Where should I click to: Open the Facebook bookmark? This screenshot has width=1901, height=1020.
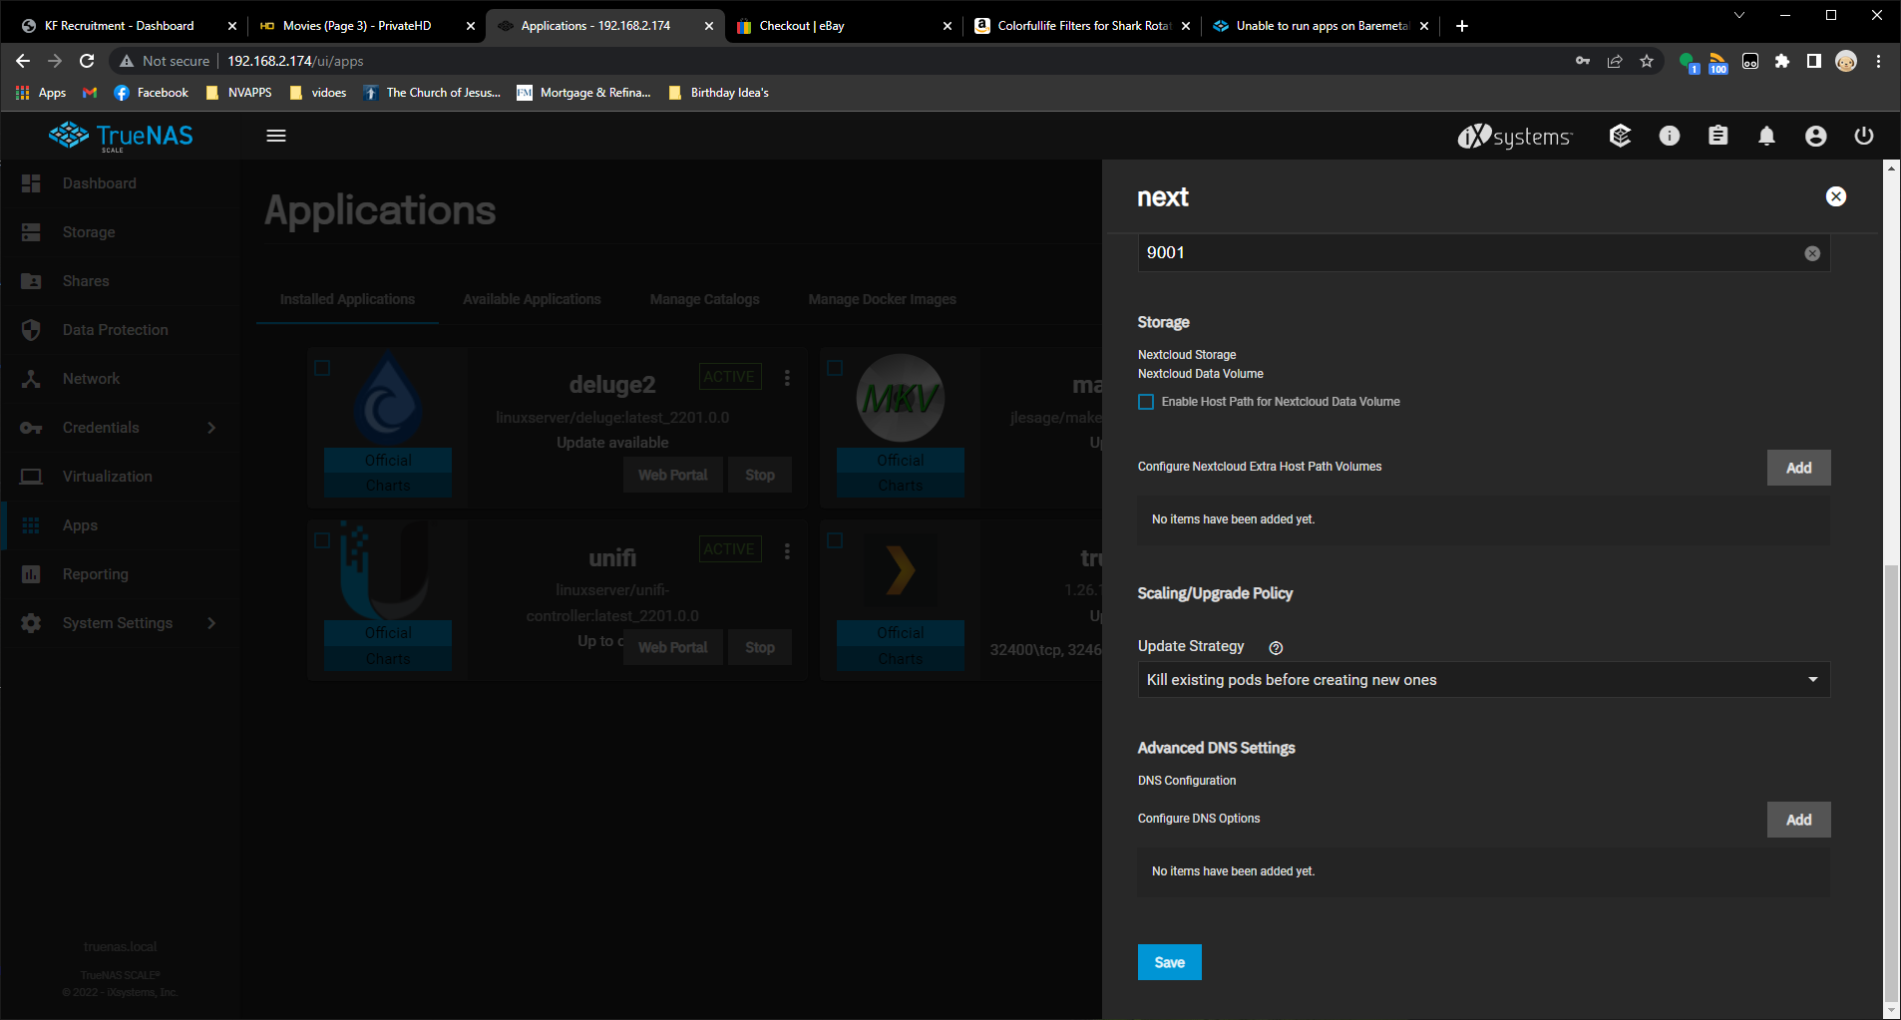(x=151, y=93)
